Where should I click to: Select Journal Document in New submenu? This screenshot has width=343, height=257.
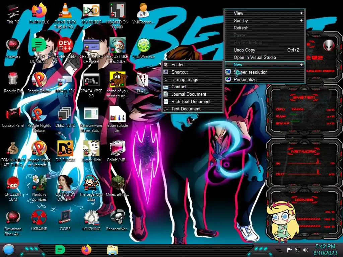coord(193,94)
